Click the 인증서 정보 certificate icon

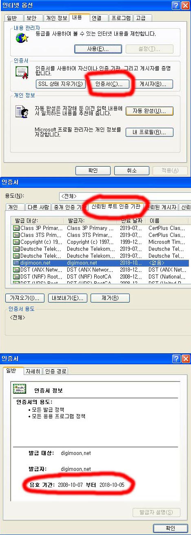[19, 390]
